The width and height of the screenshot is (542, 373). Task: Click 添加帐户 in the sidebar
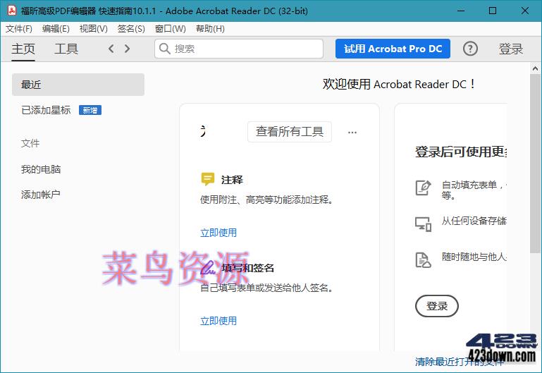(40, 195)
